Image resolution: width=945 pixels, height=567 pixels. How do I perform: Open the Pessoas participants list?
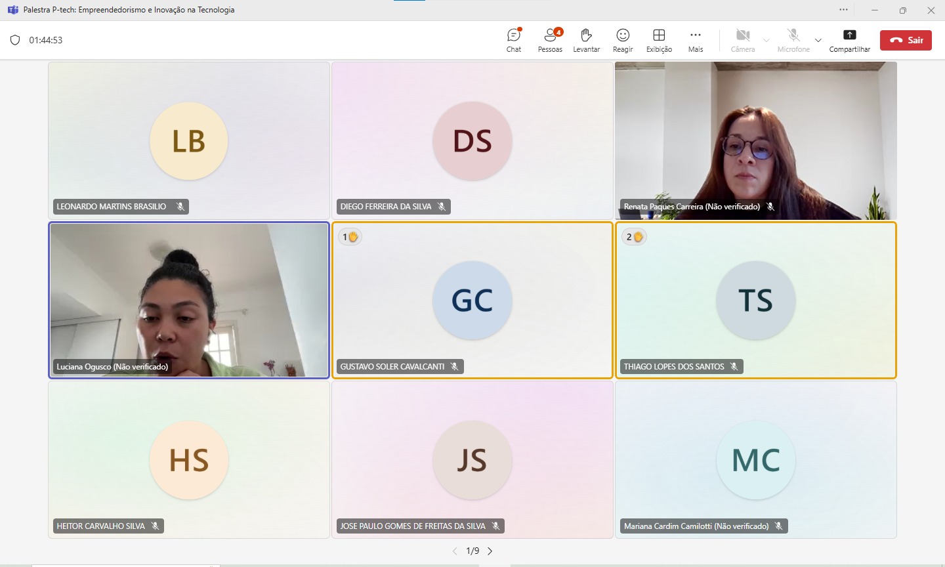click(x=550, y=39)
